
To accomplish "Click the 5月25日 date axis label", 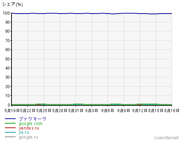I will [44, 111].
